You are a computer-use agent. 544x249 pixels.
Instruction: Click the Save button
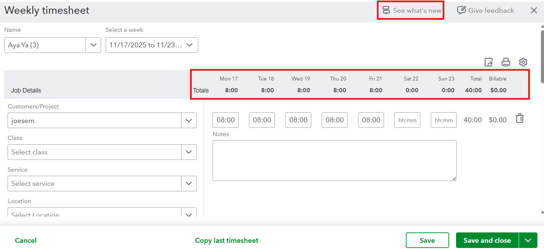pos(427,240)
